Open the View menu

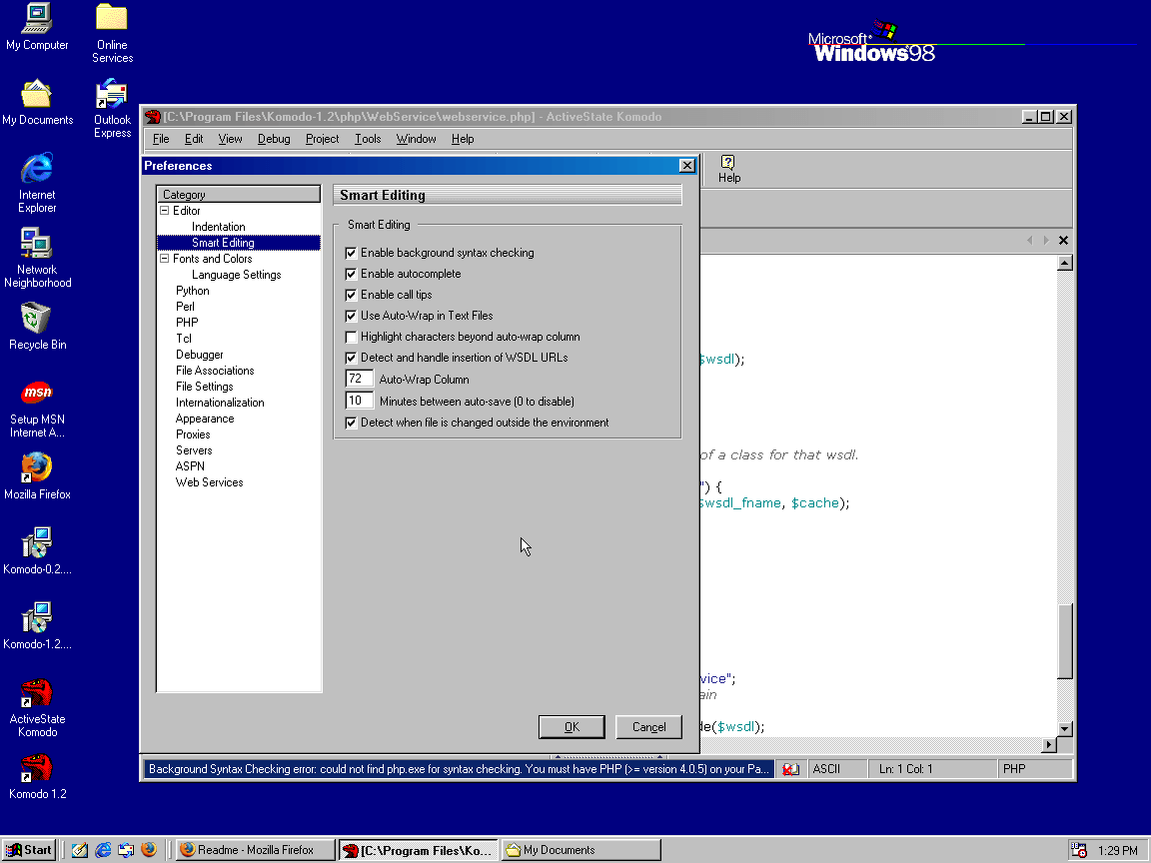coord(230,139)
